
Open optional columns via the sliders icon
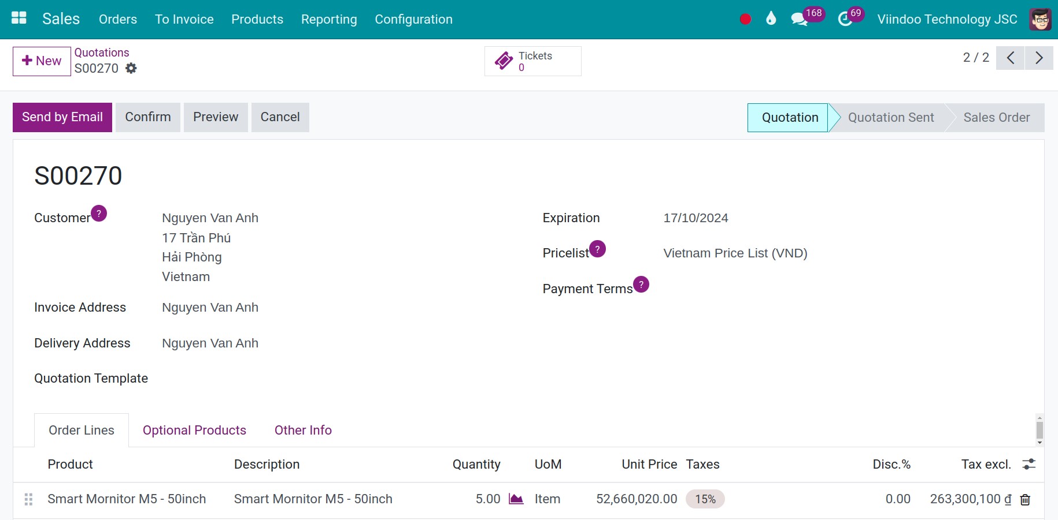[x=1029, y=463]
